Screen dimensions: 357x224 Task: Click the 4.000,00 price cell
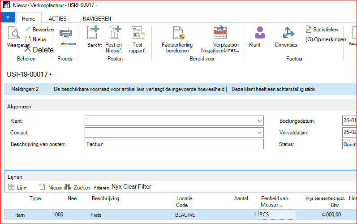tap(331, 215)
